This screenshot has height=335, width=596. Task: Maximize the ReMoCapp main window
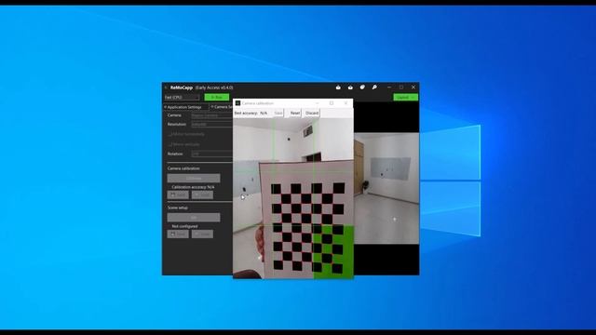point(401,87)
